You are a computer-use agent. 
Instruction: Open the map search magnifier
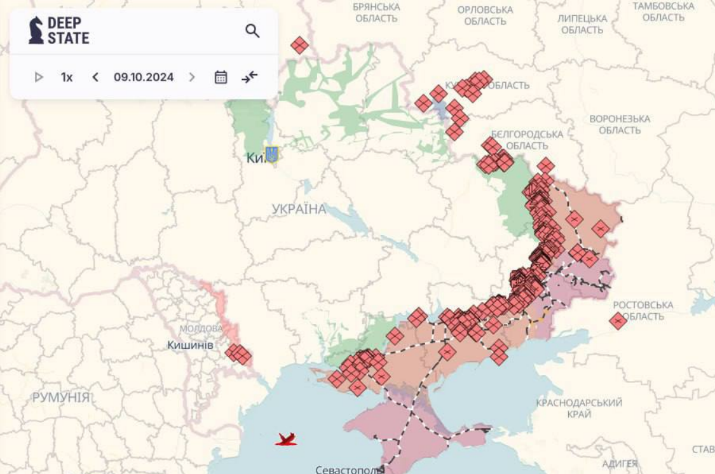coord(252,31)
